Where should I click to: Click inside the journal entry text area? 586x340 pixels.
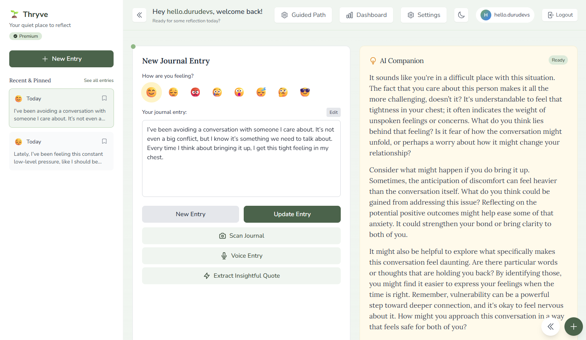pos(241,158)
